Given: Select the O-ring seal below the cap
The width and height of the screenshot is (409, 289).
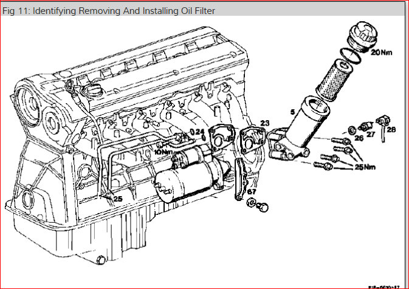Looking at the screenshot, I should [351, 56].
